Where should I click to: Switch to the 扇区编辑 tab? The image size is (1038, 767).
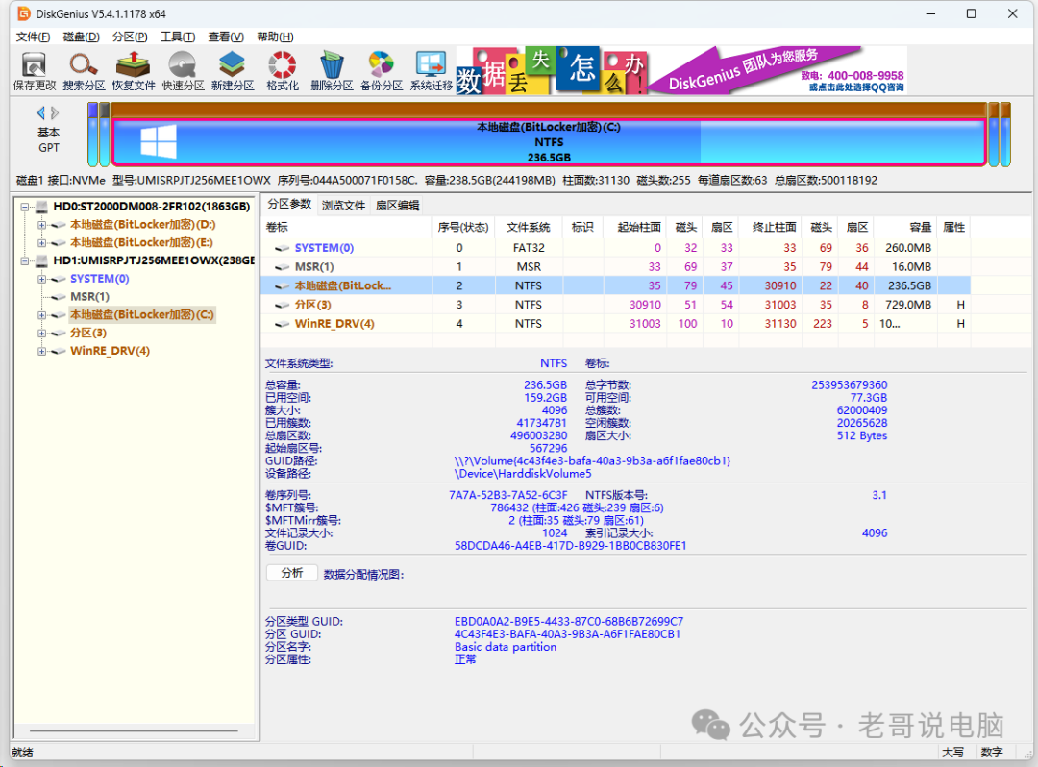[397, 206]
